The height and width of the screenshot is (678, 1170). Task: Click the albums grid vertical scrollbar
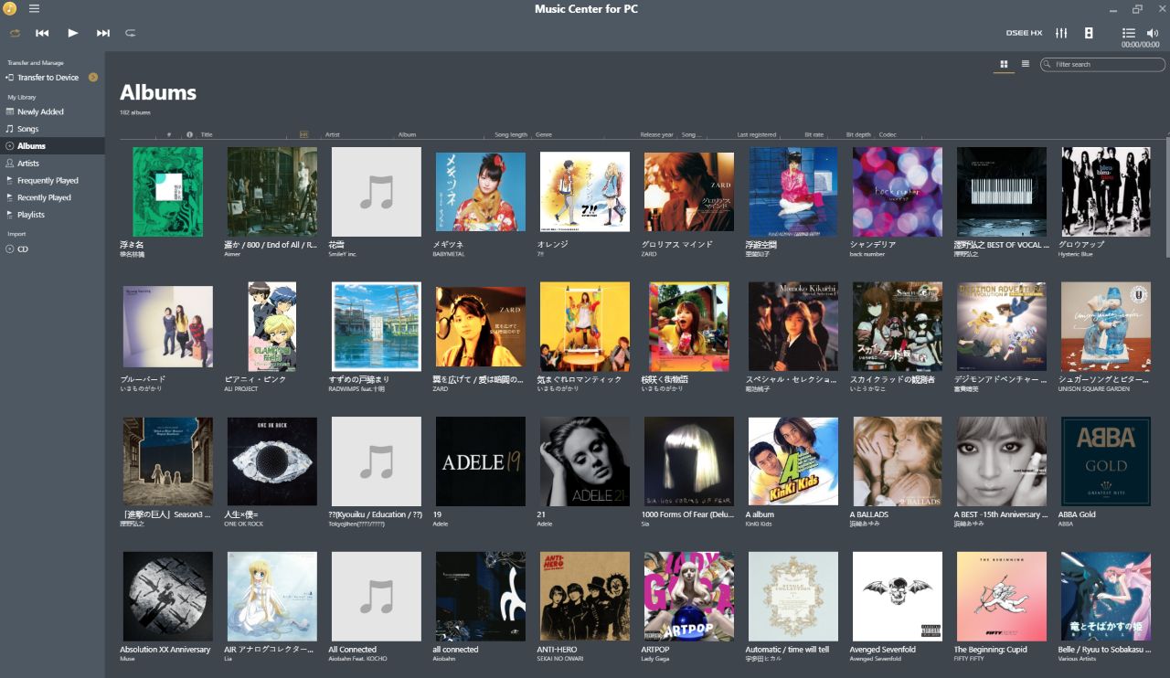point(1167,196)
